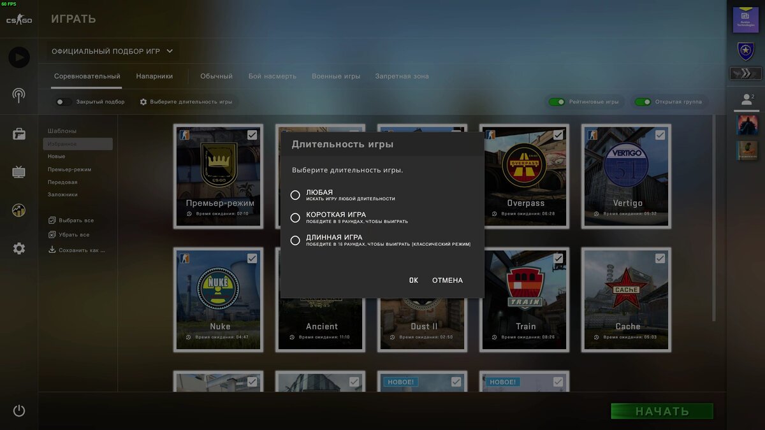Uncheck the Cache map checkbox
765x430 pixels.
660,259
